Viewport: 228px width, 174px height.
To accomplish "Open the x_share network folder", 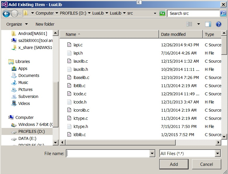I will (x=32, y=48).
